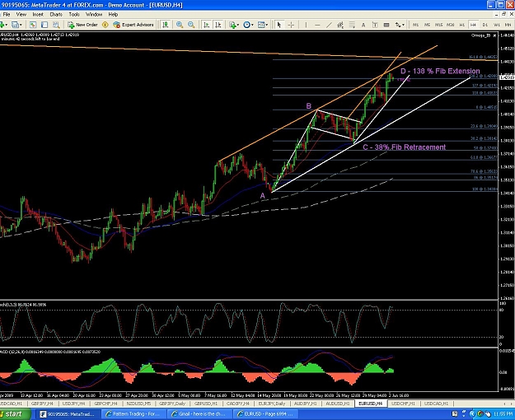Screen dimensions: 515x420
Task: Open the View menu
Action: click(21, 15)
